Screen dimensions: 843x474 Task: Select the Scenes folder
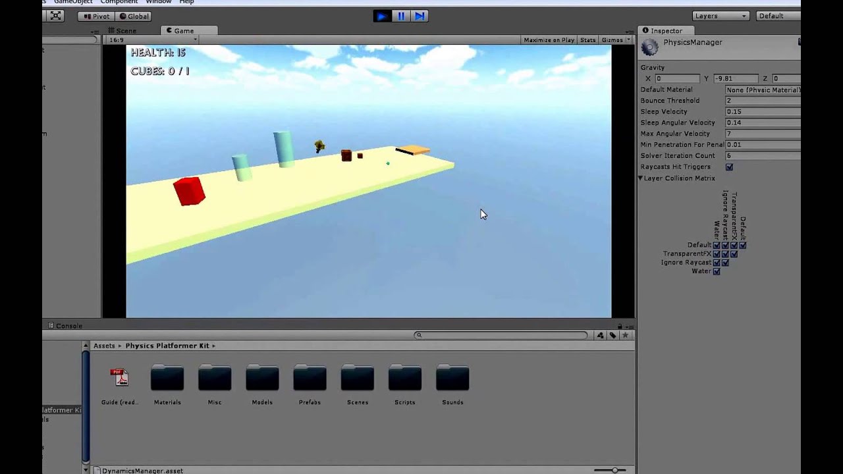coord(357,378)
